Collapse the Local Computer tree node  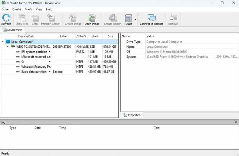[3, 41]
